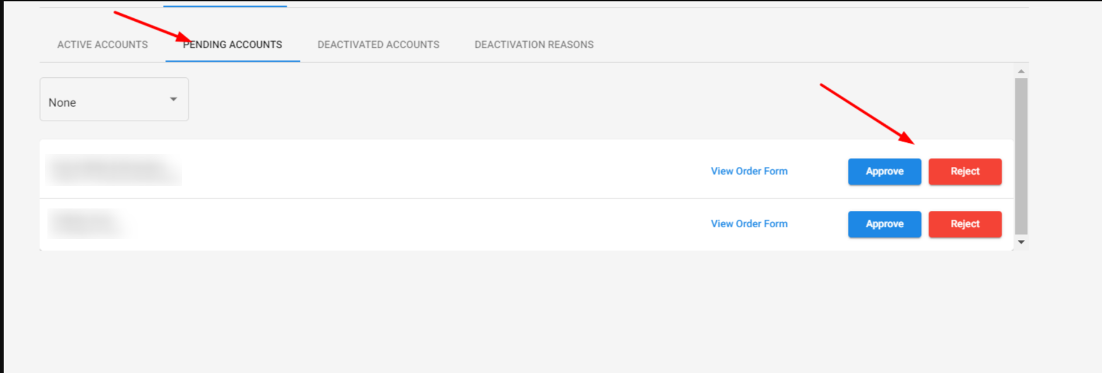Viewport: 1102px width, 373px height.
Task: Click the first pending account row
Action: pyautogui.click(x=526, y=169)
